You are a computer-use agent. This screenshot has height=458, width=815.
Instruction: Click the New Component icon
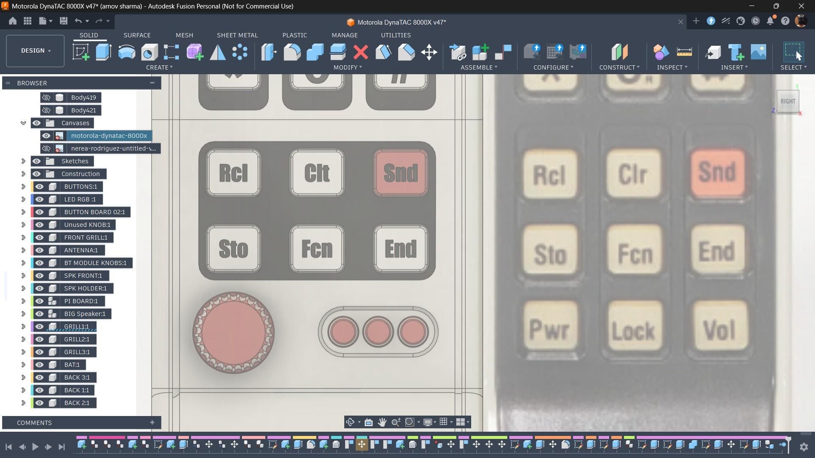(x=481, y=52)
